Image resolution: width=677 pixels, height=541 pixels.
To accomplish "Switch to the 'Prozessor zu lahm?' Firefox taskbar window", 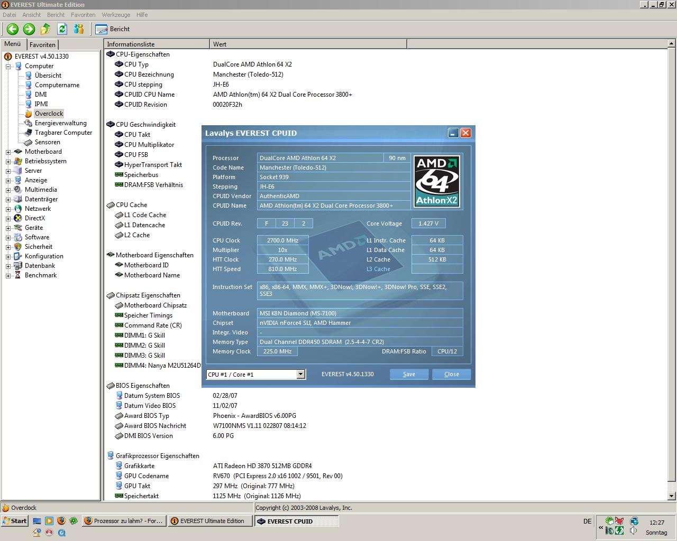I will 124,521.
